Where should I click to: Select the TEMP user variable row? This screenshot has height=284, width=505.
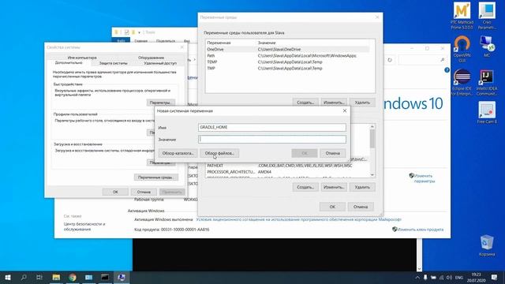pos(287,62)
